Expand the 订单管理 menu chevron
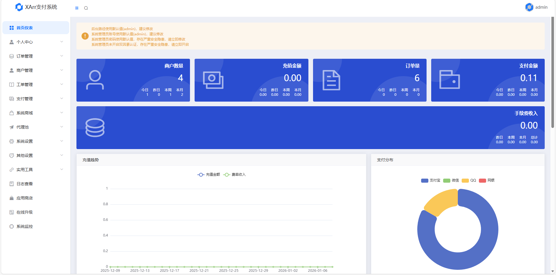The width and height of the screenshot is (556, 275). coord(62,56)
